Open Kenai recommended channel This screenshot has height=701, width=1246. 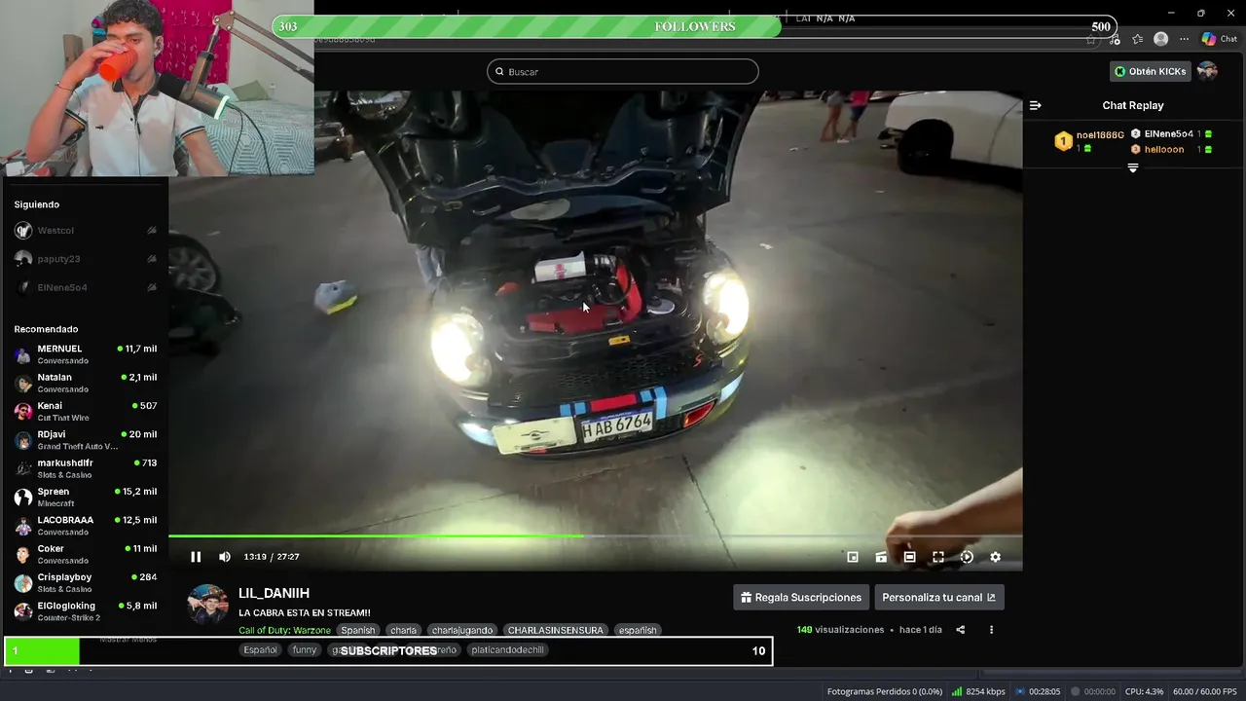coord(85,411)
